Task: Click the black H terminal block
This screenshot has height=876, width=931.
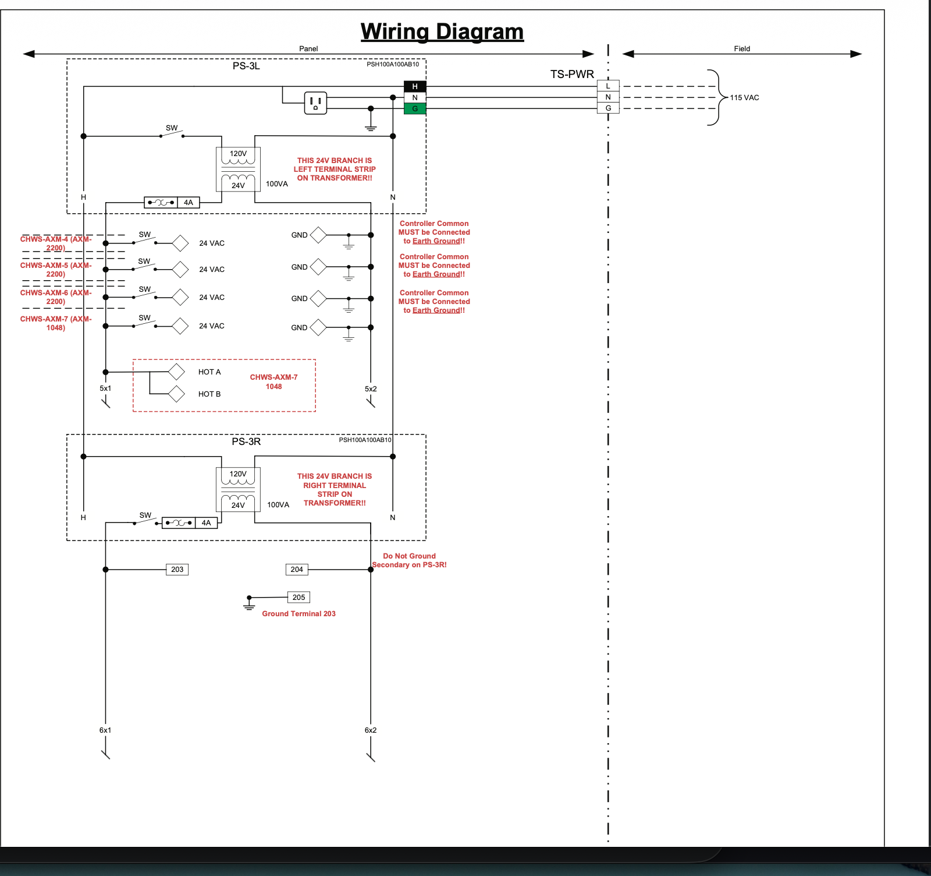Action: (x=415, y=86)
